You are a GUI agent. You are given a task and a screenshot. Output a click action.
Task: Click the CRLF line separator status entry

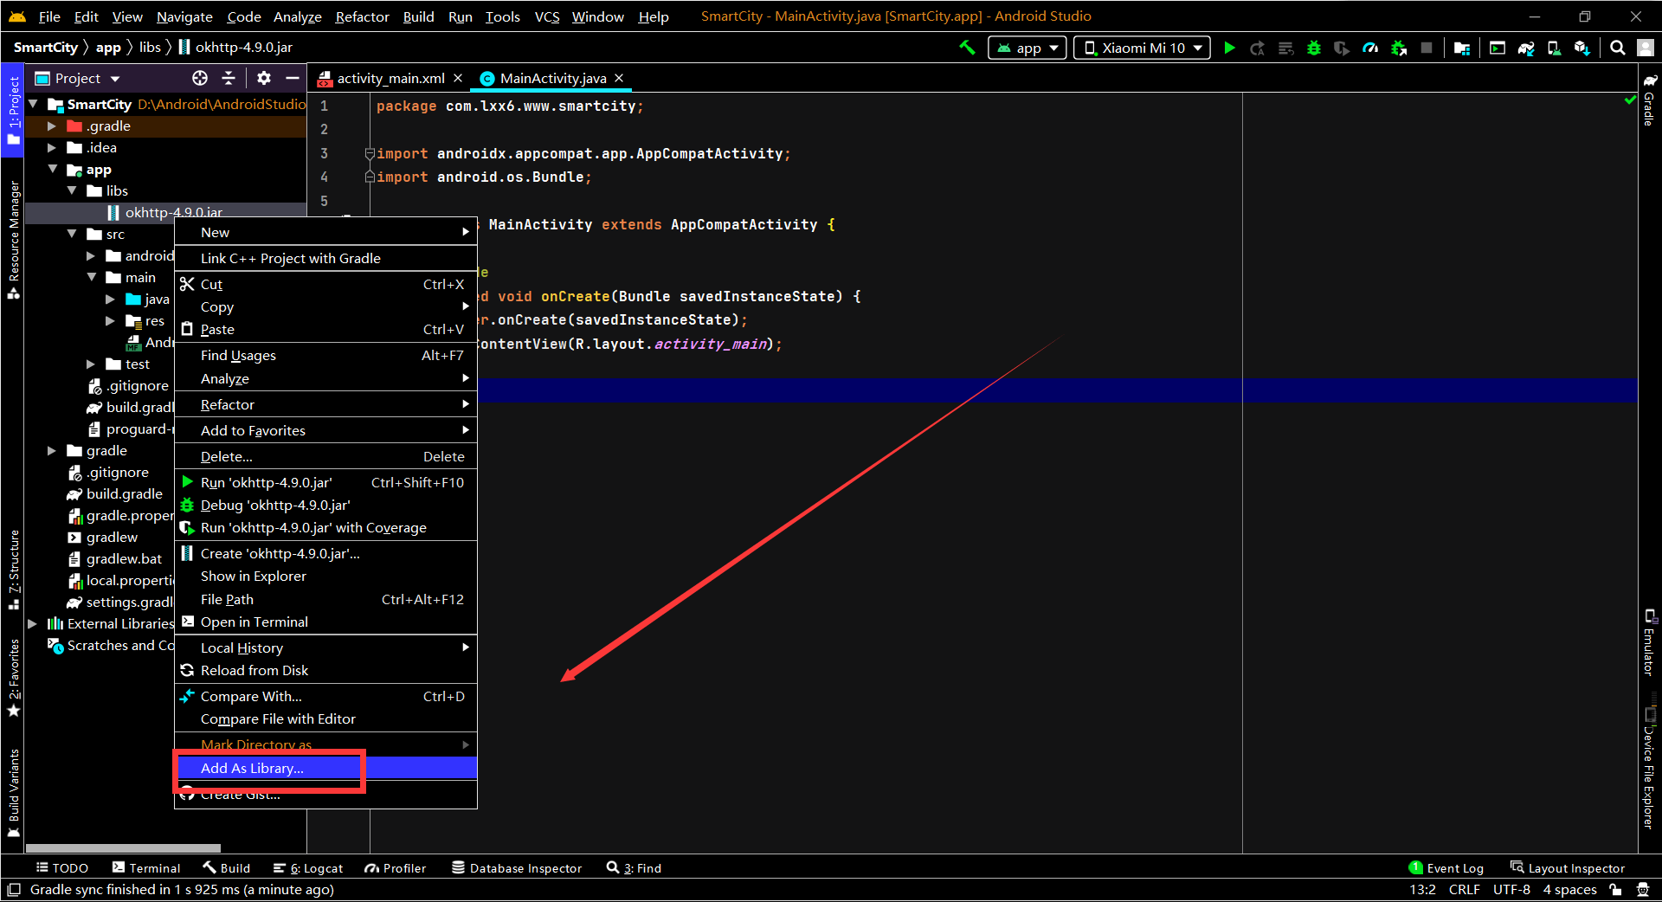coord(1464,889)
